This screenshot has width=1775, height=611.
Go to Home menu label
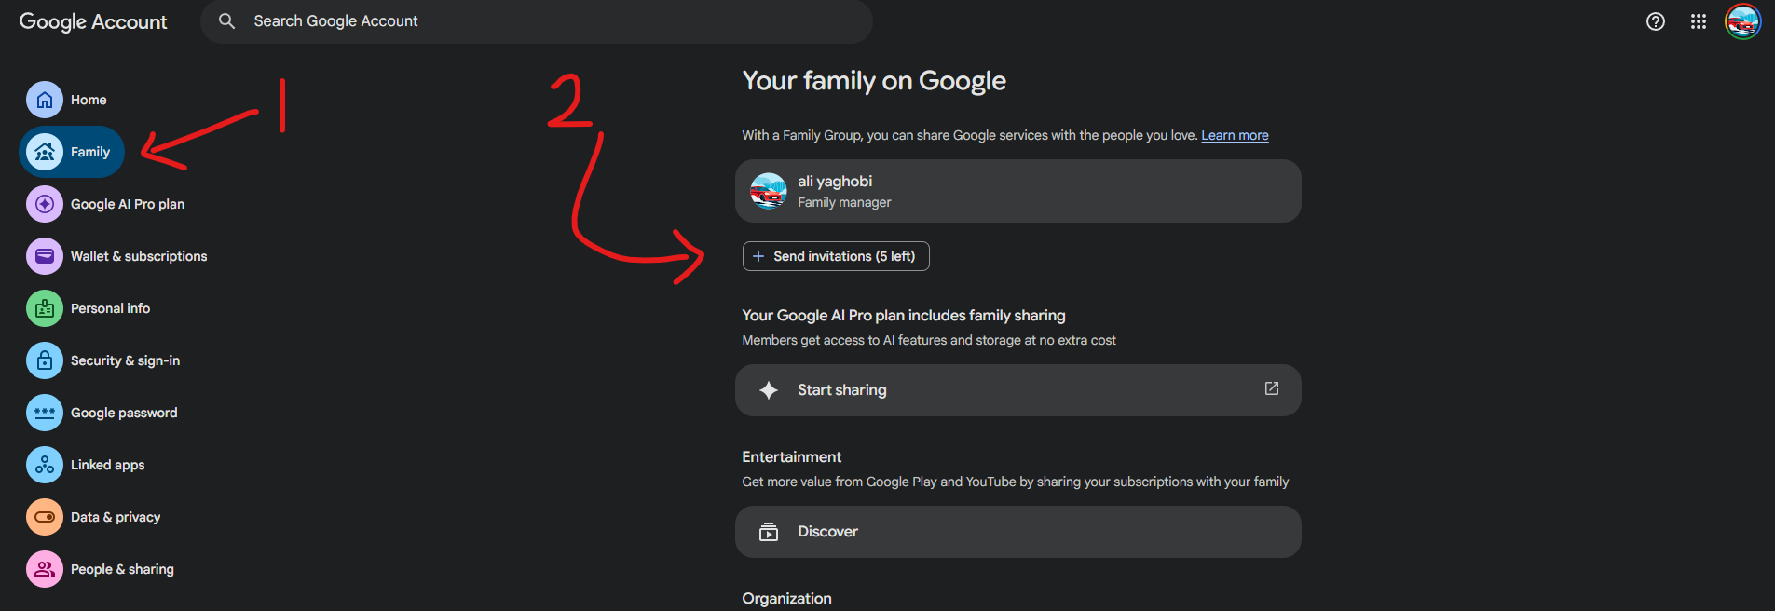(x=89, y=100)
